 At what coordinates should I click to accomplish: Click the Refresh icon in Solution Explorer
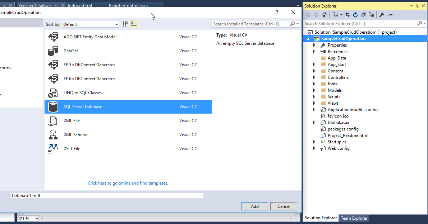[355, 15]
